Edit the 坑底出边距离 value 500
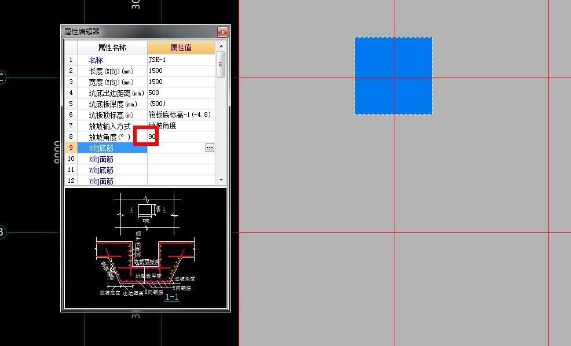The width and height of the screenshot is (571, 346). [x=181, y=93]
